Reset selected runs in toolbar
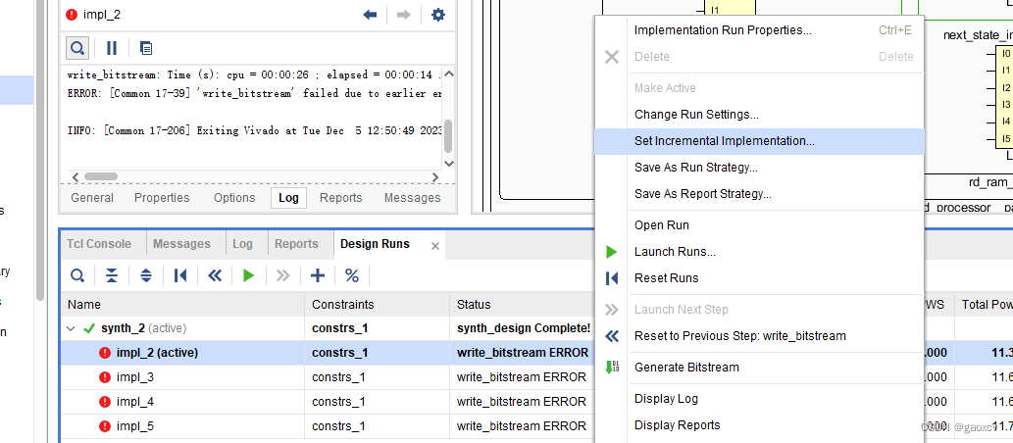This screenshot has width=1013, height=443. 180,275
